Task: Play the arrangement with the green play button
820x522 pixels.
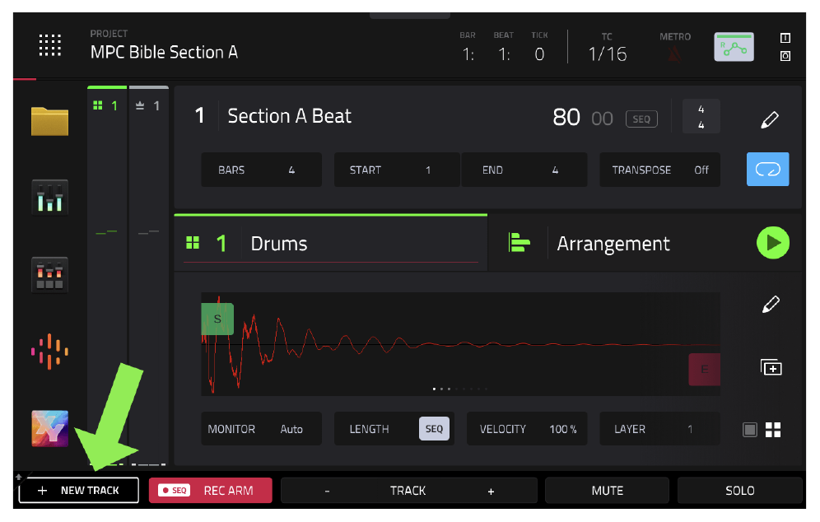Action: (773, 243)
